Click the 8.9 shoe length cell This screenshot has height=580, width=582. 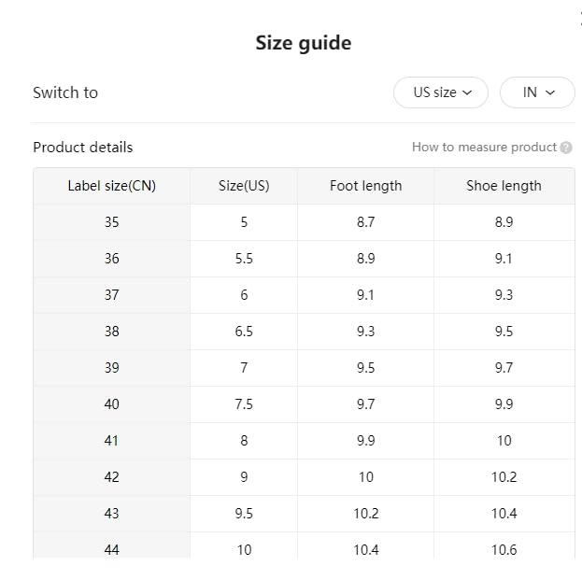504,222
